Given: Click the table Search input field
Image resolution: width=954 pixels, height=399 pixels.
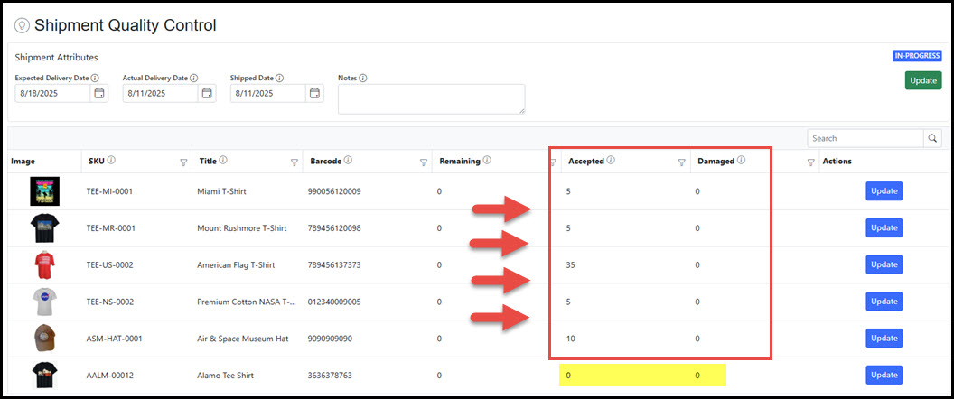Looking at the screenshot, I should click(x=865, y=138).
